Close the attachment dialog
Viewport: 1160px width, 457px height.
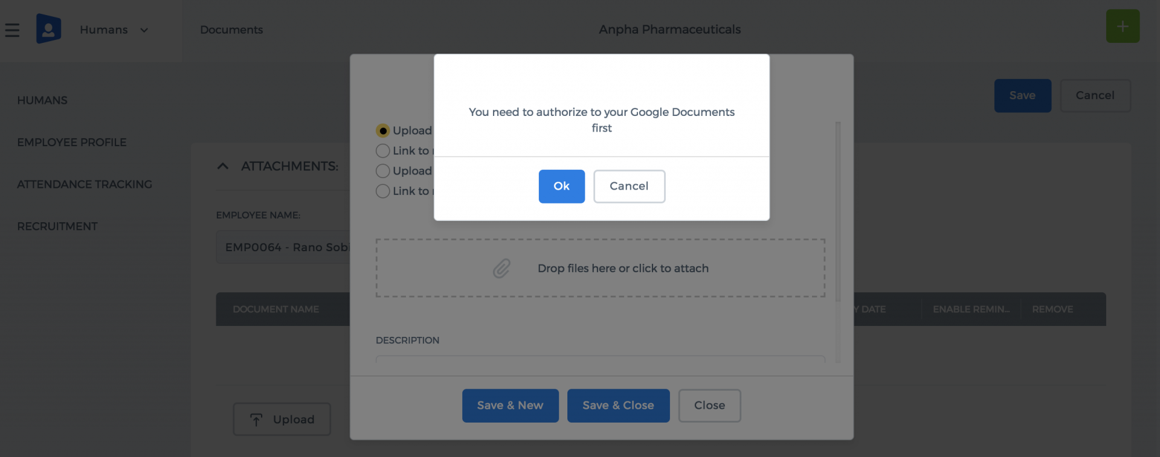709,406
